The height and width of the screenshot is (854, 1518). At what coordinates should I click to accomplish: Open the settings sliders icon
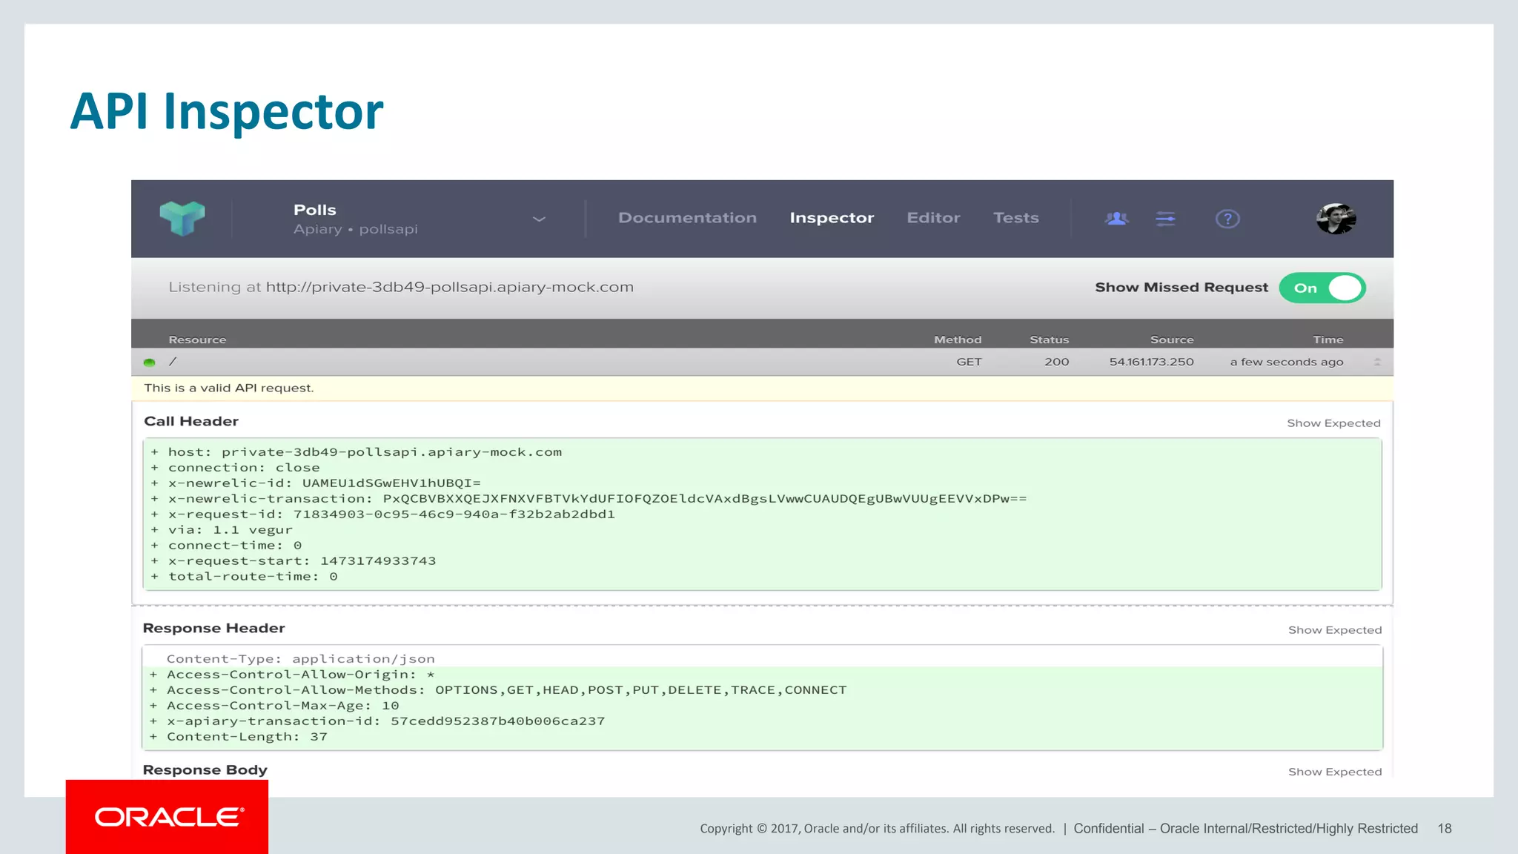1165,219
